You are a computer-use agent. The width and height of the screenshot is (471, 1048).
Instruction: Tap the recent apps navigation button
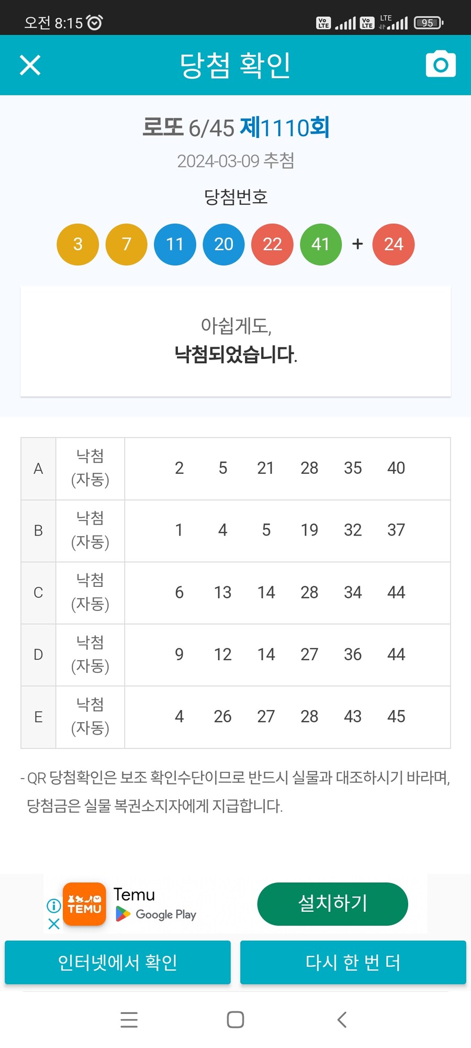click(129, 1020)
